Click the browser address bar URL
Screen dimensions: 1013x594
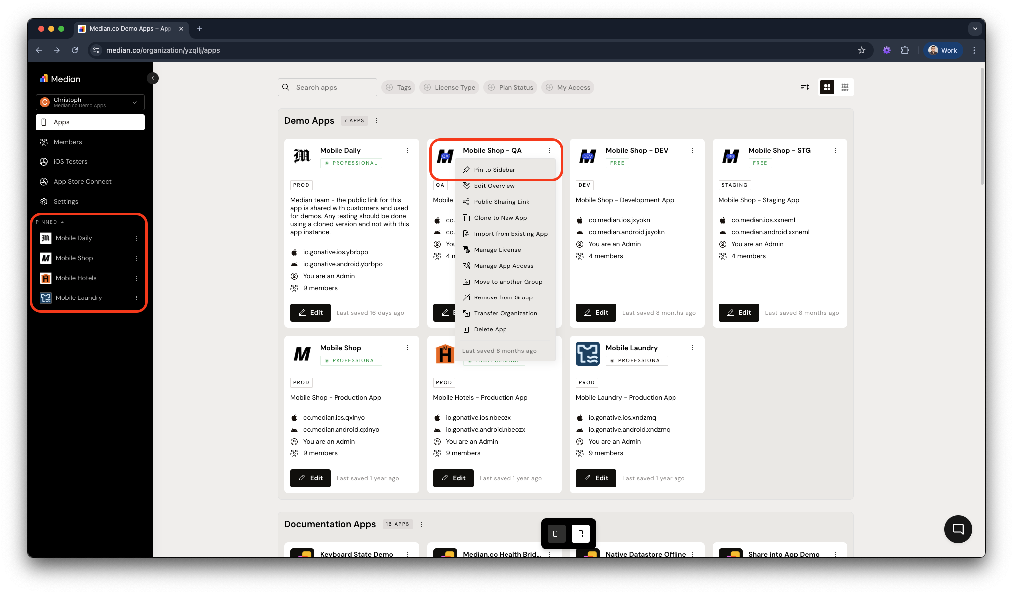[163, 50]
